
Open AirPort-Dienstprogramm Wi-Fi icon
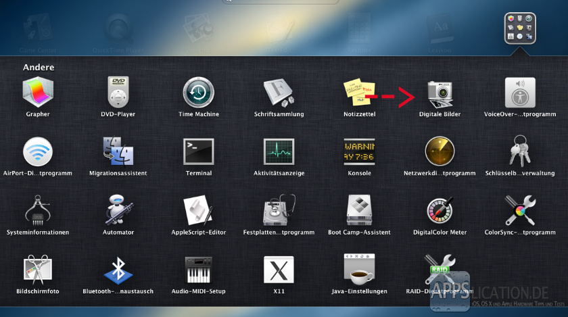pyautogui.click(x=38, y=151)
